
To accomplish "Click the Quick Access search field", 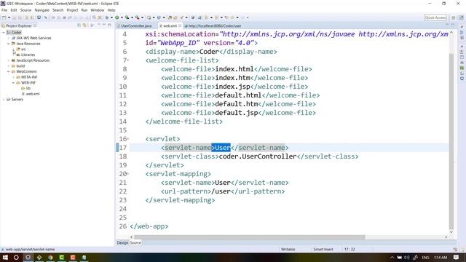I will (x=435, y=17).
